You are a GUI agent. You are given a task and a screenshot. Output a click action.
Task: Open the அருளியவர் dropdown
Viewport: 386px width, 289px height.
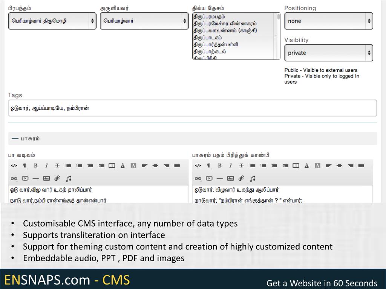144,21
